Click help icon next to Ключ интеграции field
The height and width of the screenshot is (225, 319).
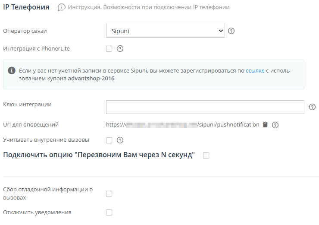312,107
